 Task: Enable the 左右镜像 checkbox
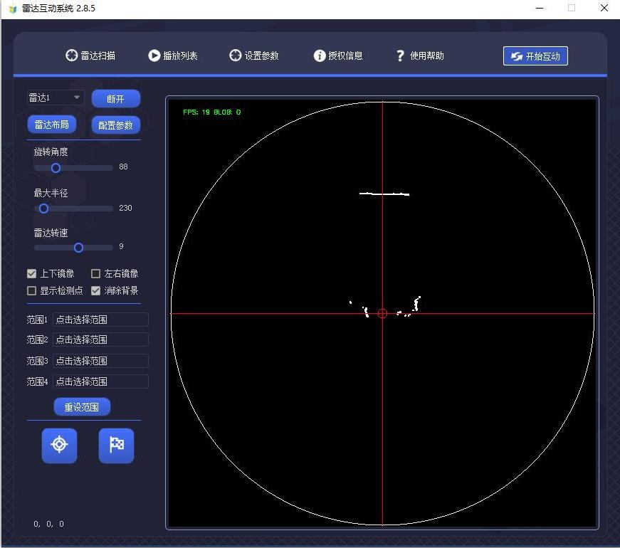point(96,273)
